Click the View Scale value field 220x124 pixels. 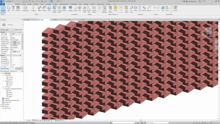[15, 34]
